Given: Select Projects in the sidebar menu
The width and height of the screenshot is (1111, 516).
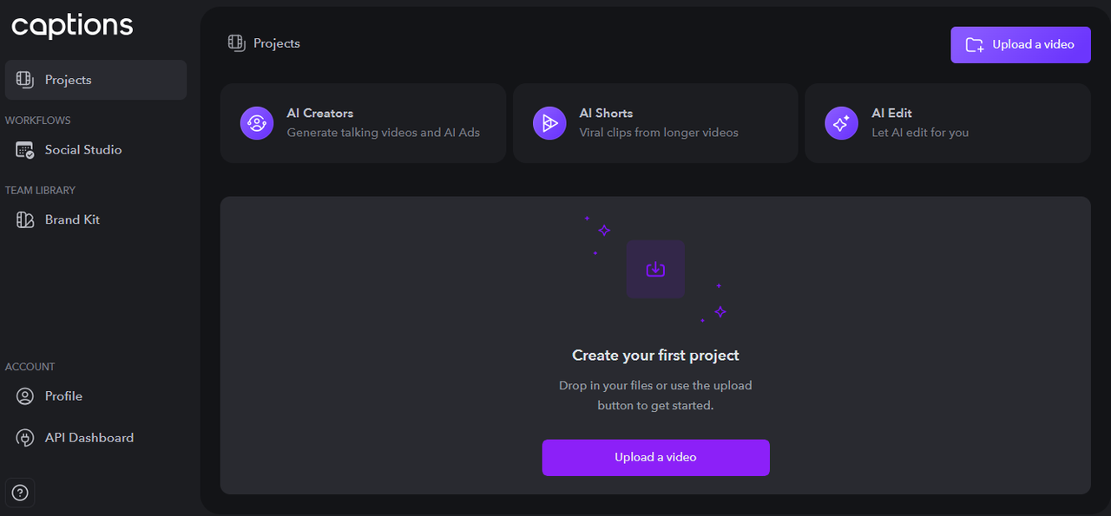Looking at the screenshot, I should click(x=69, y=80).
